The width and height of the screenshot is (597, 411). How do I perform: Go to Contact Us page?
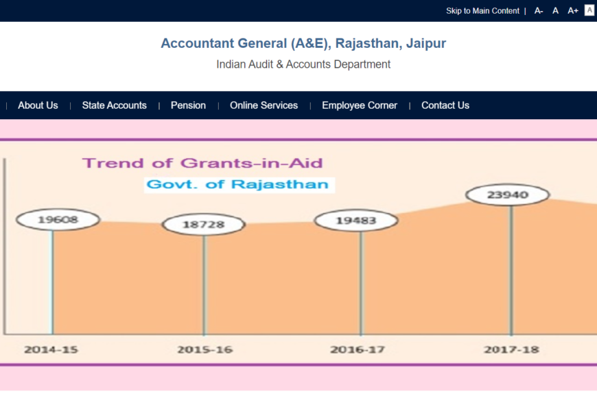(445, 105)
